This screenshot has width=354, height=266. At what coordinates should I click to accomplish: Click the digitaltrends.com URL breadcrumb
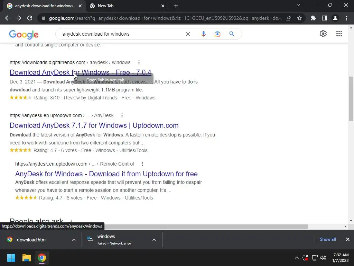[70, 62]
